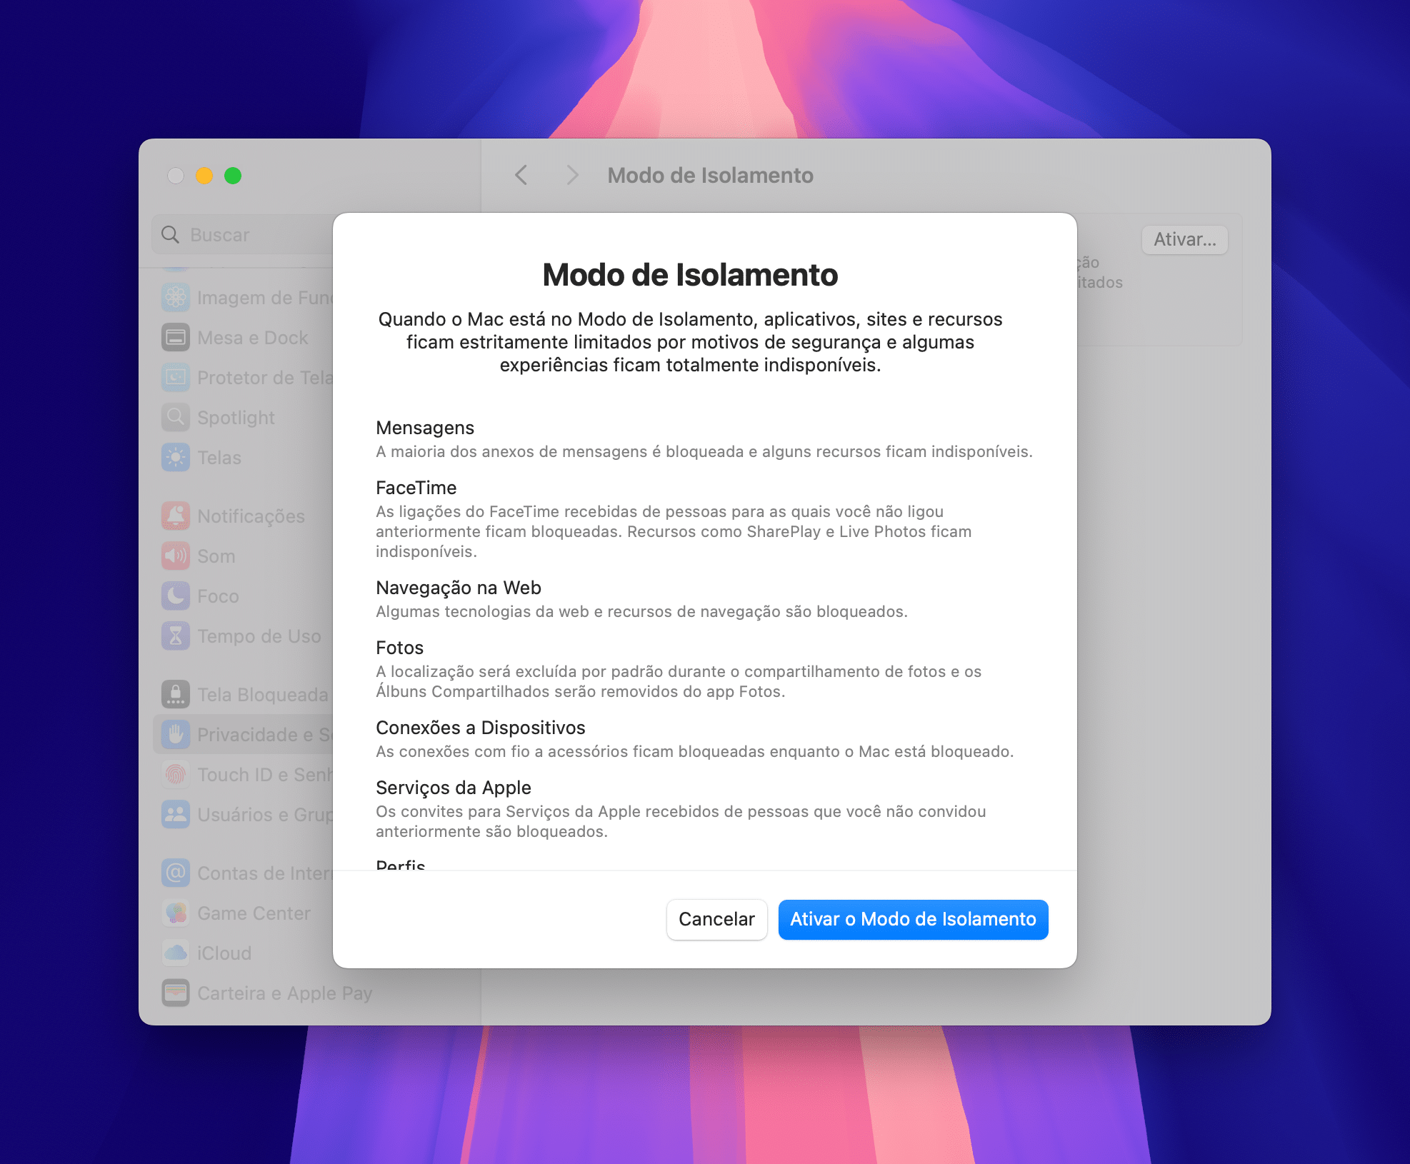Select the iCloud sidebar label
Viewport: 1410px width, 1164px height.
tap(224, 953)
